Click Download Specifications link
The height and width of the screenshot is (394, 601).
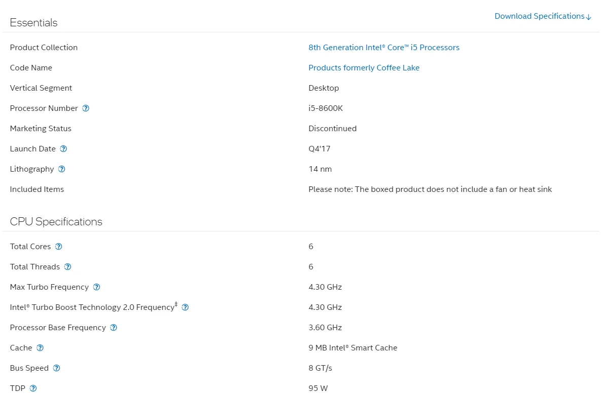click(x=543, y=16)
